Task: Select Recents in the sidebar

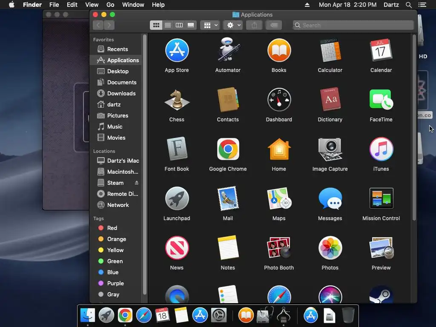Action: pyautogui.click(x=116, y=49)
